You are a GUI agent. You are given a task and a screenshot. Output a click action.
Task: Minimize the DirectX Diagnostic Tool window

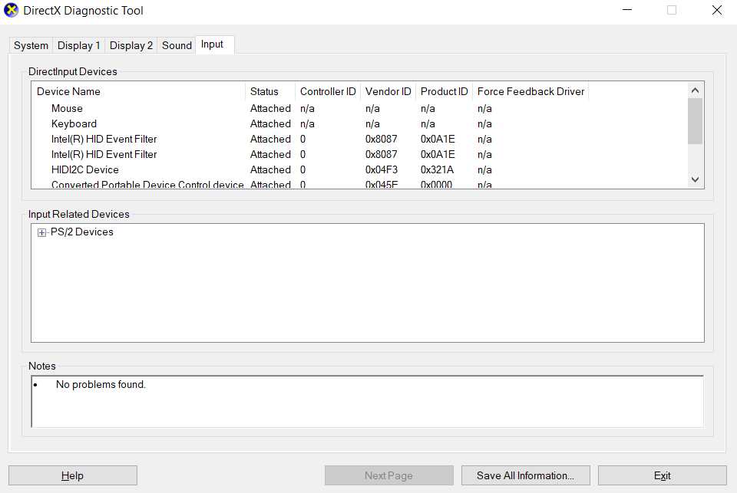(627, 11)
